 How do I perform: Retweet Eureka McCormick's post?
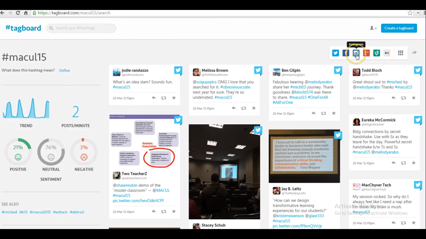(x=404, y=163)
